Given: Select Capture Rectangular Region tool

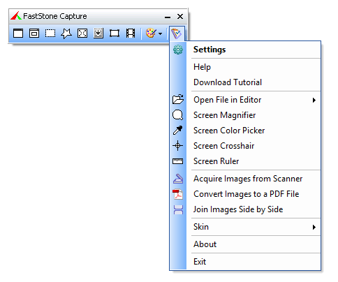Looking at the screenshot, I should click(x=50, y=34).
